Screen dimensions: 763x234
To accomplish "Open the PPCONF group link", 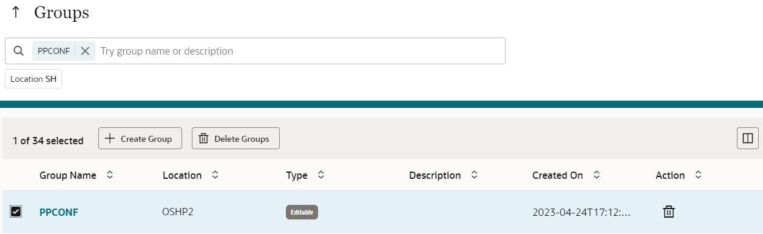I will click(59, 212).
